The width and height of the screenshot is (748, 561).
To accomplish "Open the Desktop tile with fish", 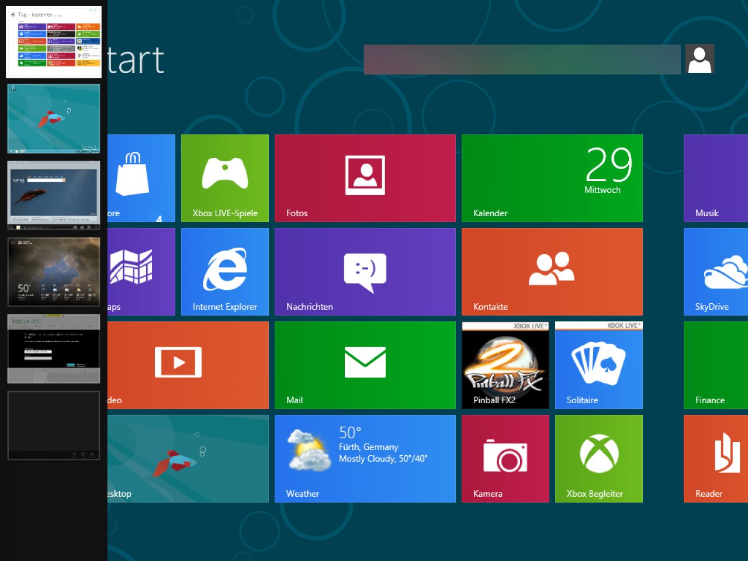I will coord(188,459).
